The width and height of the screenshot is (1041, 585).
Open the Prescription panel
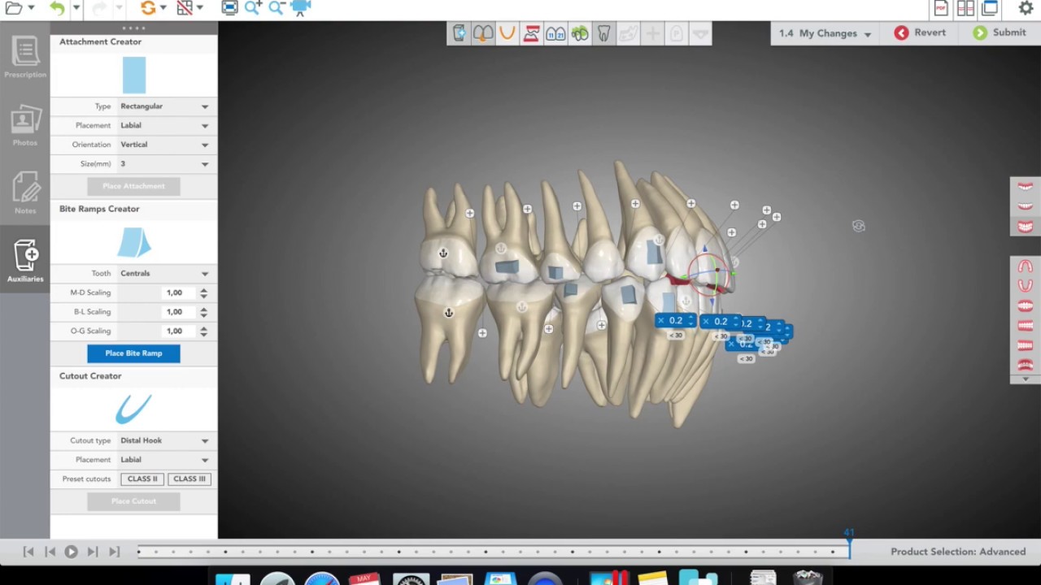[25, 57]
